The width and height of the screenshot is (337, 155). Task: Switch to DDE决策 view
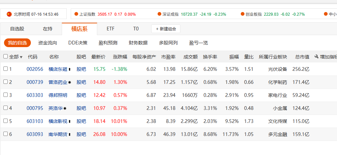[78, 43]
